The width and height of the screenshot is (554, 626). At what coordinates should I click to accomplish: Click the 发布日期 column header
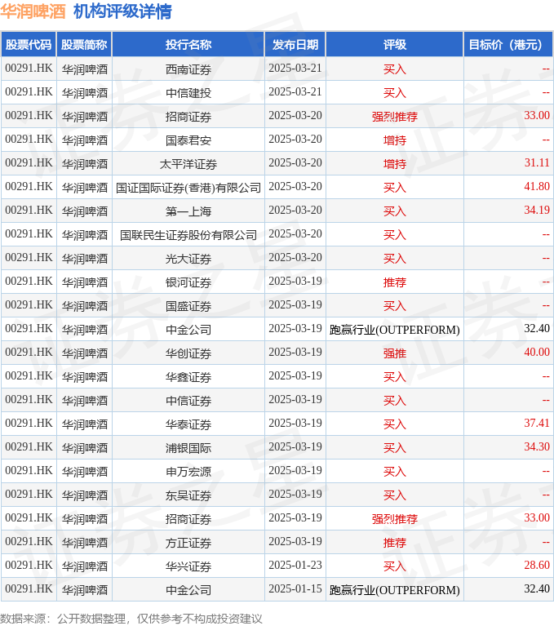click(x=295, y=45)
